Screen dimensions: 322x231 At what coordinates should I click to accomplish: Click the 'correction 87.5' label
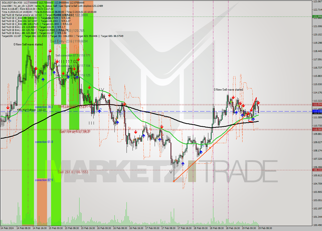click(44, 180)
